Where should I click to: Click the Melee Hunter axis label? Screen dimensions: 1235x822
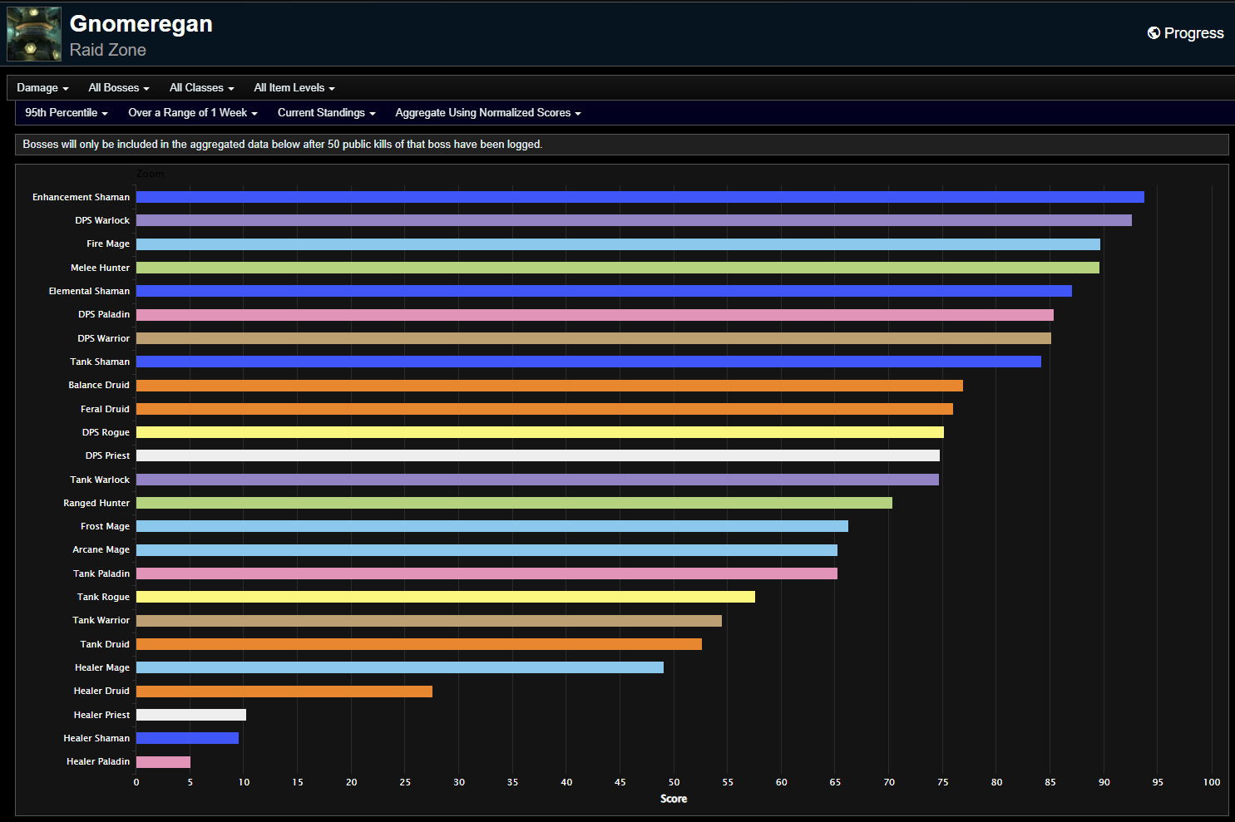click(x=100, y=268)
